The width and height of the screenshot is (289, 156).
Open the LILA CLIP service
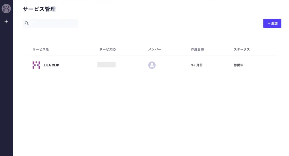click(x=51, y=65)
